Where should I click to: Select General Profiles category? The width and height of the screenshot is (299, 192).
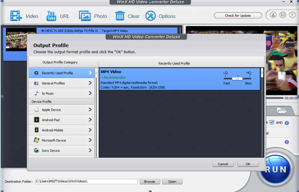pos(62,83)
